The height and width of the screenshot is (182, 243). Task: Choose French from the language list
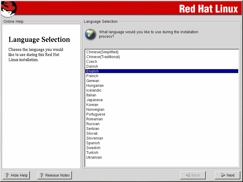click(x=92, y=76)
